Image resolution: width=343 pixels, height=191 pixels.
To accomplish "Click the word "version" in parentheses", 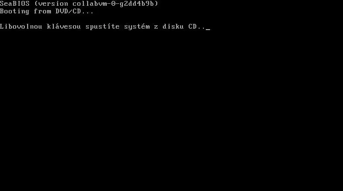I will [x=53, y=3].
